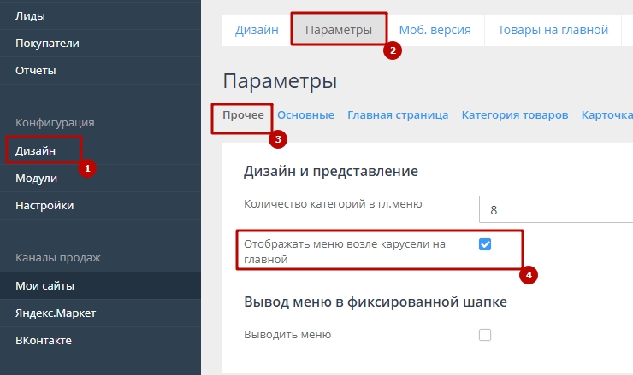The image size is (633, 375).
Task: Open the Главная страница sub-tab
Action: (x=398, y=115)
